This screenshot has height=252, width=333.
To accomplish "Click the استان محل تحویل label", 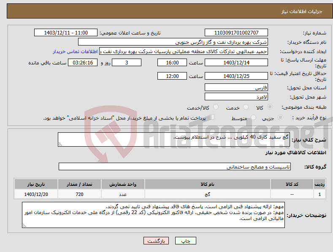I will tap(307, 88).
